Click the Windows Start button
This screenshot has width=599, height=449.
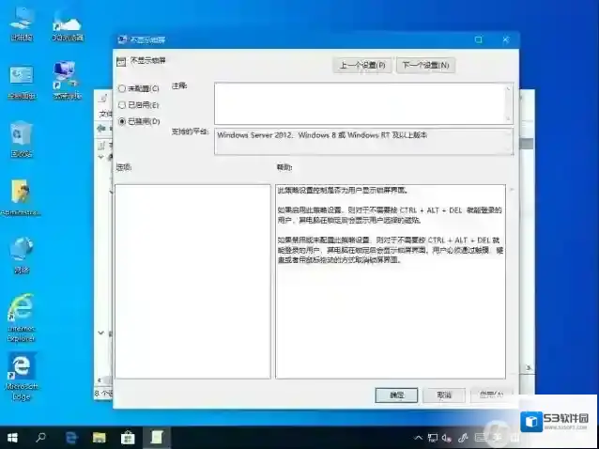coord(12,438)
